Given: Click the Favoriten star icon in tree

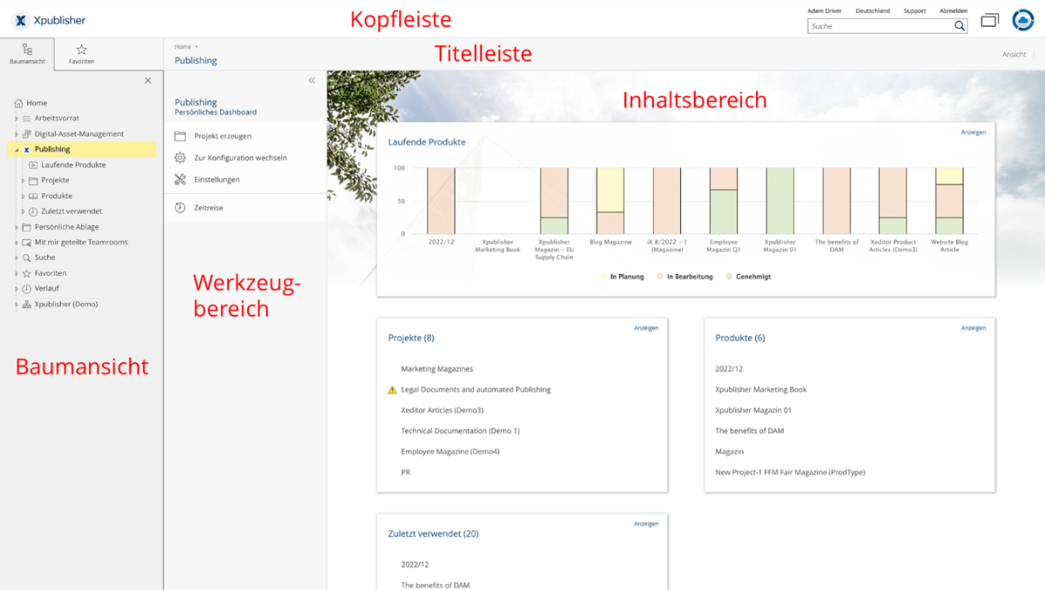Looking at the screenshot, I should (x=27, y=273).
